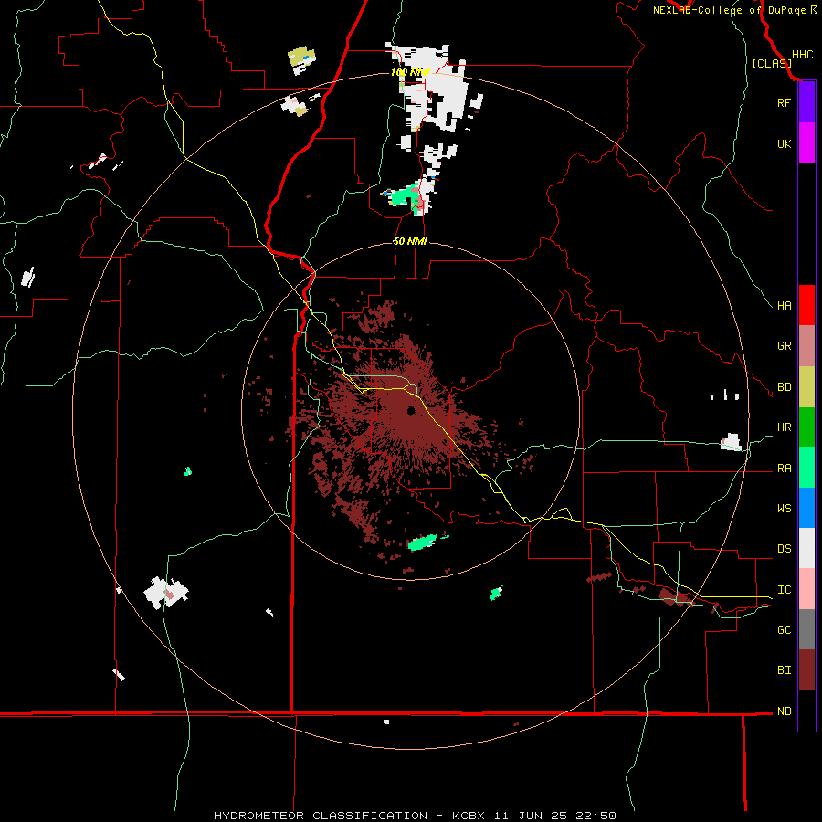Click the purple RF legend color swatch

click(x=806, y=102)
